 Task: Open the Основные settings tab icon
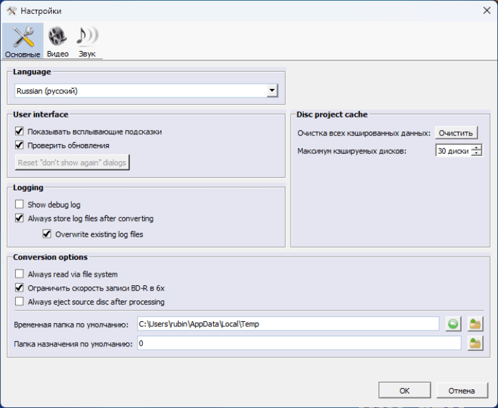coord(23,38)
